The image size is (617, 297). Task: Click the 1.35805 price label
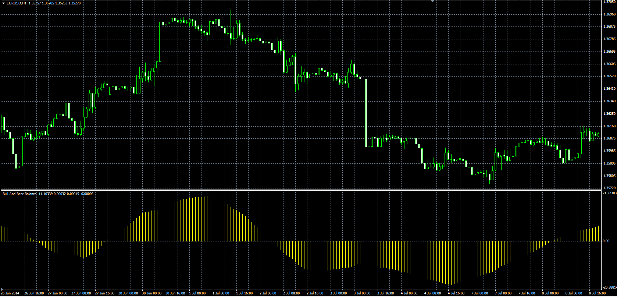coord(610,176)
